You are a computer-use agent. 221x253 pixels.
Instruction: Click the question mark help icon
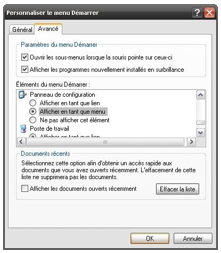pos(197,13)
